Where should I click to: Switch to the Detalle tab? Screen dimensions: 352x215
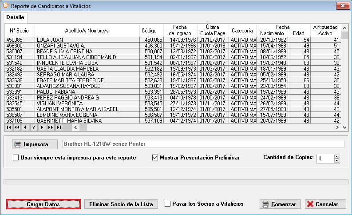(15, 17)
